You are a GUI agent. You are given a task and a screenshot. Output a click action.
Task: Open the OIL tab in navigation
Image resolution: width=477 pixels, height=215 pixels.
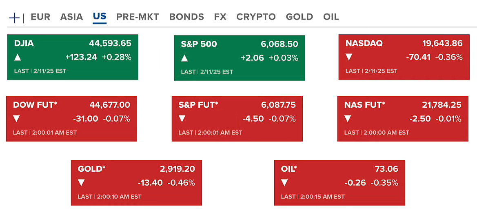tap(331, 17)
